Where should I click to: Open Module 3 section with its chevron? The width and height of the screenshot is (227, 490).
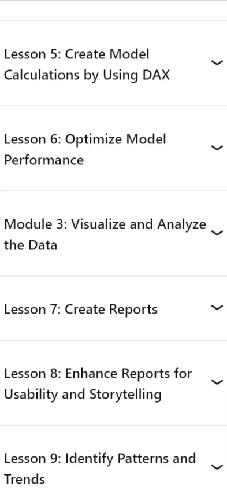coord(217,233)
